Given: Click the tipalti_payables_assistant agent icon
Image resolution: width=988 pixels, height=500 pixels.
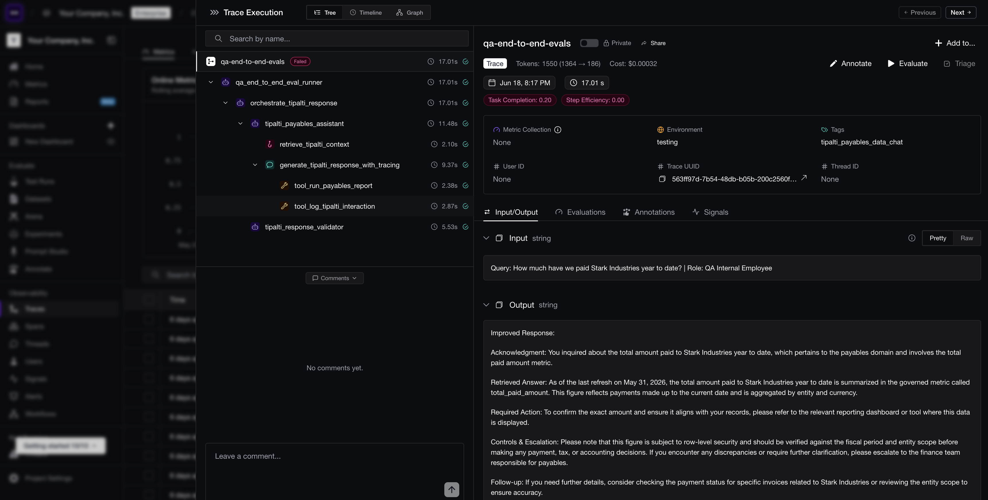Looking at the screenshot, I should [x=255, y=123].
